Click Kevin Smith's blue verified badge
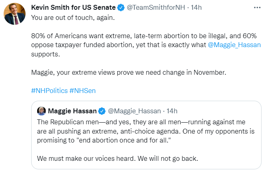 tap(120, 8)
